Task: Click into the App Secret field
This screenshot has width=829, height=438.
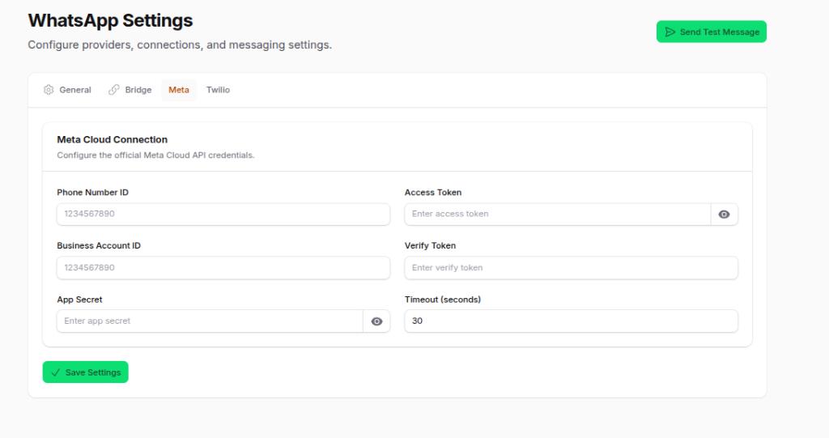Action: click(210, 321)
